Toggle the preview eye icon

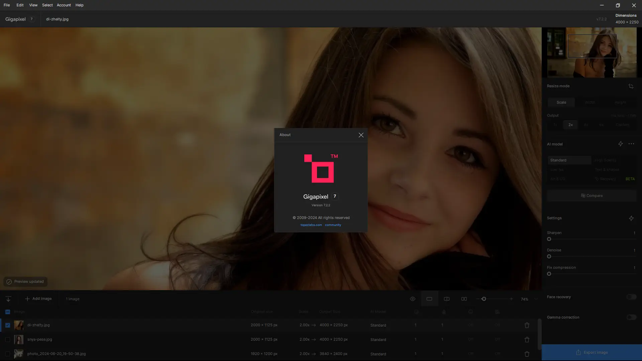[x=413, y=299]
